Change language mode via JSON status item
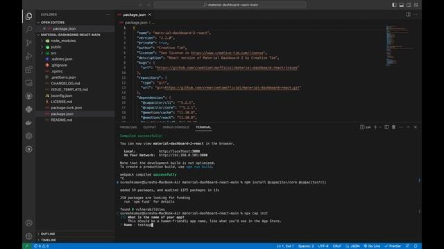Screen dimensions: 444x249 355,246
